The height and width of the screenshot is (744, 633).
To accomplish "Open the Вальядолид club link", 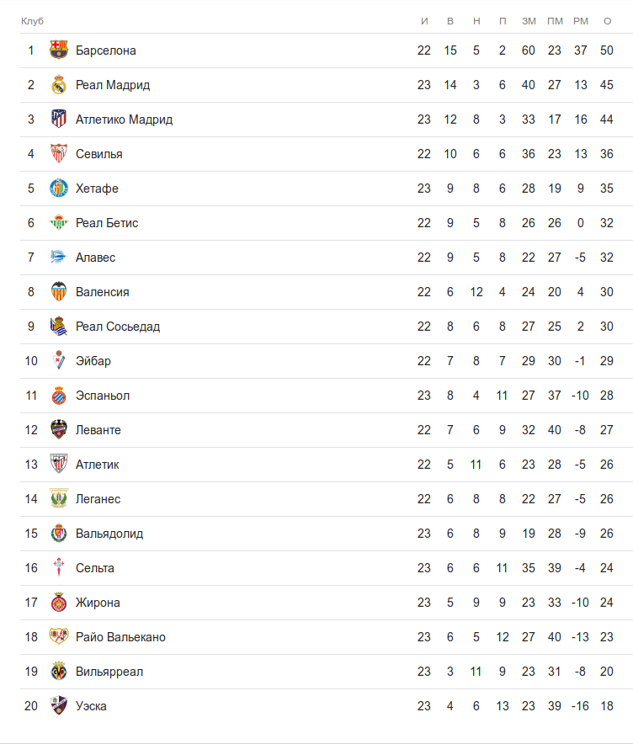I will pyautogui.click(x=109, y=534).
